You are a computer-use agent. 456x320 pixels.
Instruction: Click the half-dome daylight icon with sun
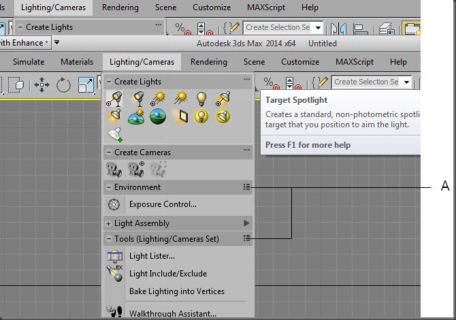click(136, 116)
